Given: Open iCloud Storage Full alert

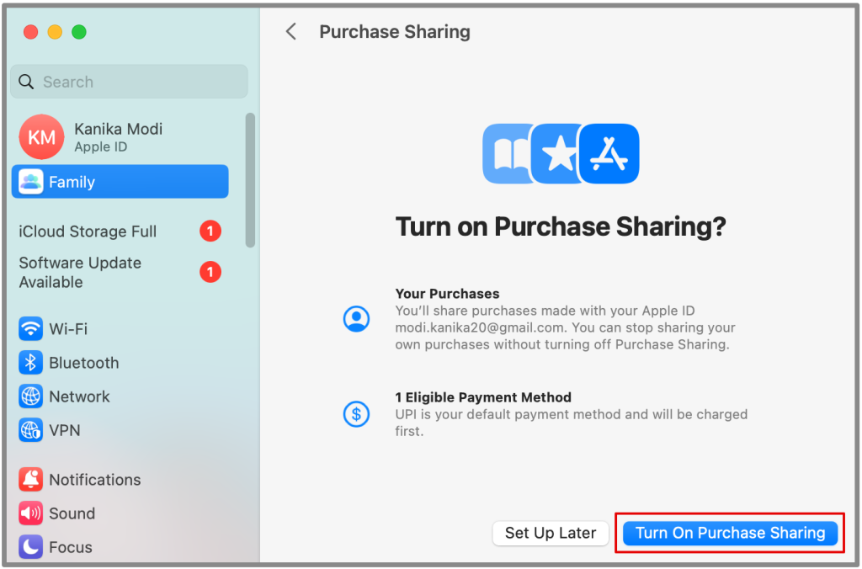Looking at the screenshot, I should click(120, 231).
